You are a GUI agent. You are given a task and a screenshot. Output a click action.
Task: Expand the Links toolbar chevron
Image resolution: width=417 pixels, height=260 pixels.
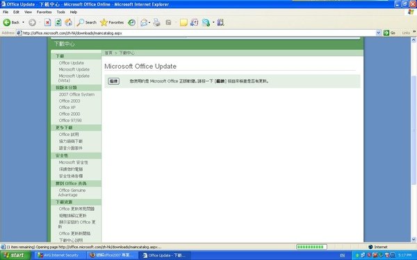[x=414, y=32]
